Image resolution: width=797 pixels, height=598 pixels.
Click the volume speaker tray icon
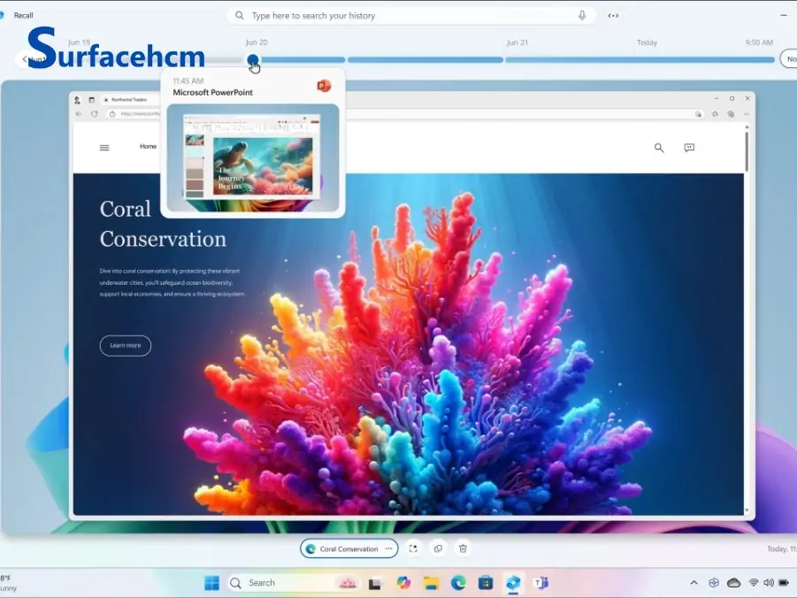(x=769, y=583)
